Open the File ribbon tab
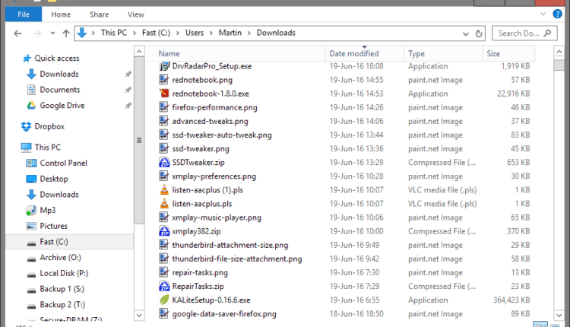 [x=24, y=14]
